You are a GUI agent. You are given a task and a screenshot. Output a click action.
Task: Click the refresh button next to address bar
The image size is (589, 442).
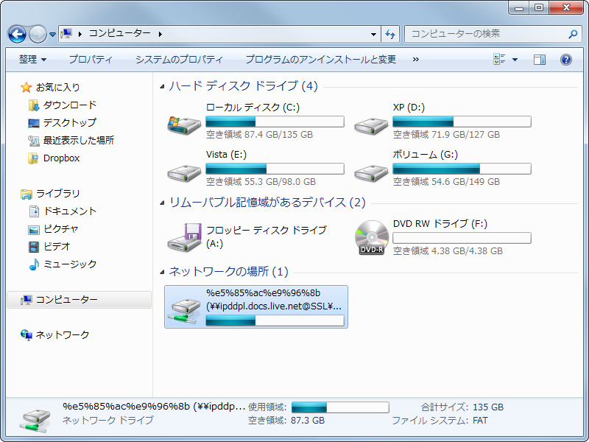pos(390,34)
